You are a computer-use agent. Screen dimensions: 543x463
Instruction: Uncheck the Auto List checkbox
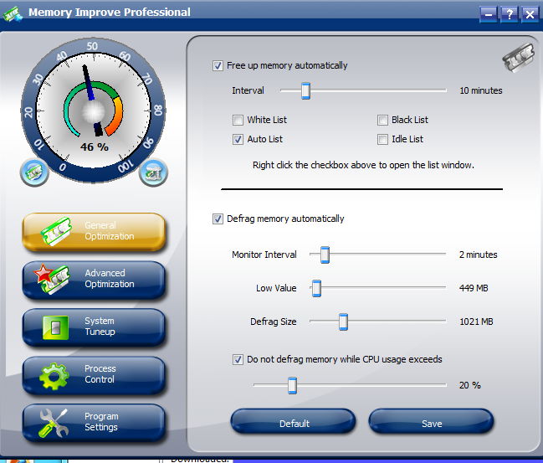[x=238, y=139]
